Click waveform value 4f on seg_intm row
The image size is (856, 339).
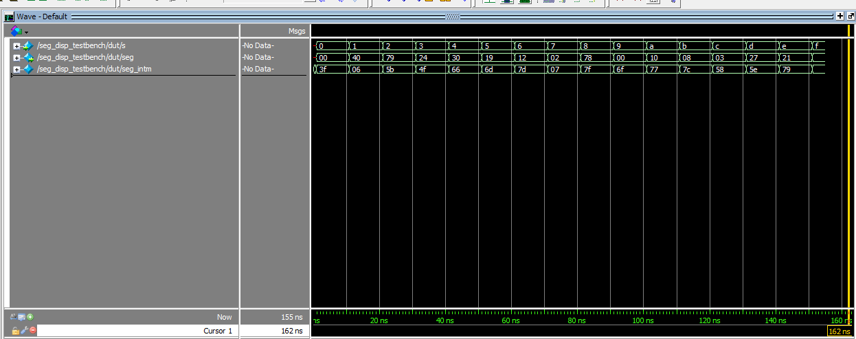pyautogui.click(x=422, y=69)
